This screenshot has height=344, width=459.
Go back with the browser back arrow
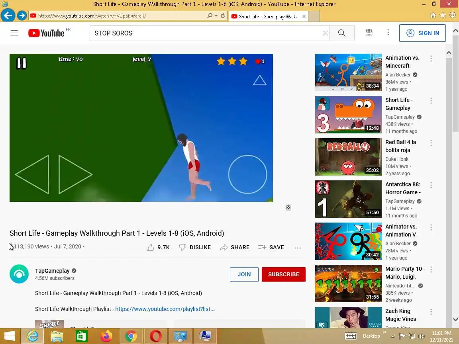(x=8, y=15)
